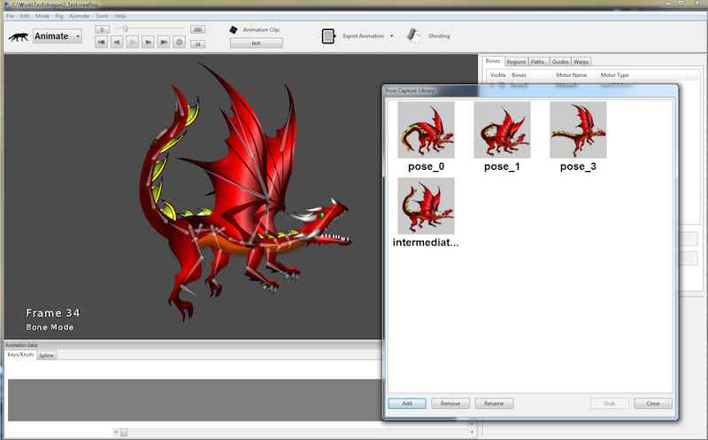Viewport: 708px width, 440px height.
Task: Open the Animate mode dropdown
Action: [58, 36]
